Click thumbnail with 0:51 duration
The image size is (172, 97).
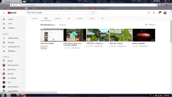(x=121, y=35)
